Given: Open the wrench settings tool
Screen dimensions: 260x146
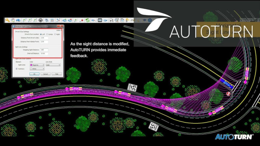Looking at the screenshot, I should click(7, 20).
